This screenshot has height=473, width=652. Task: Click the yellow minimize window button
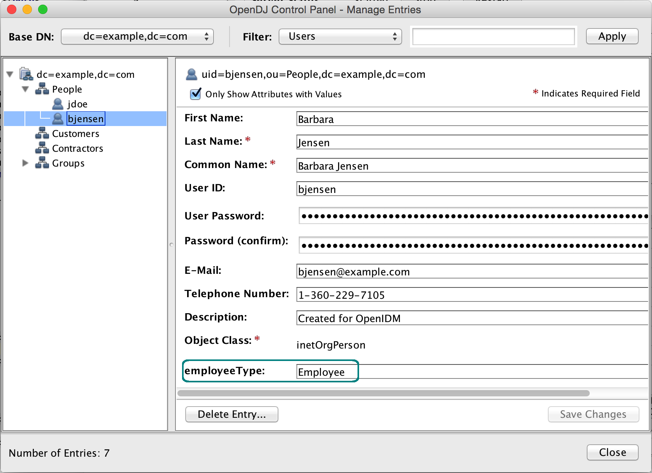click(x=27, y=9)
